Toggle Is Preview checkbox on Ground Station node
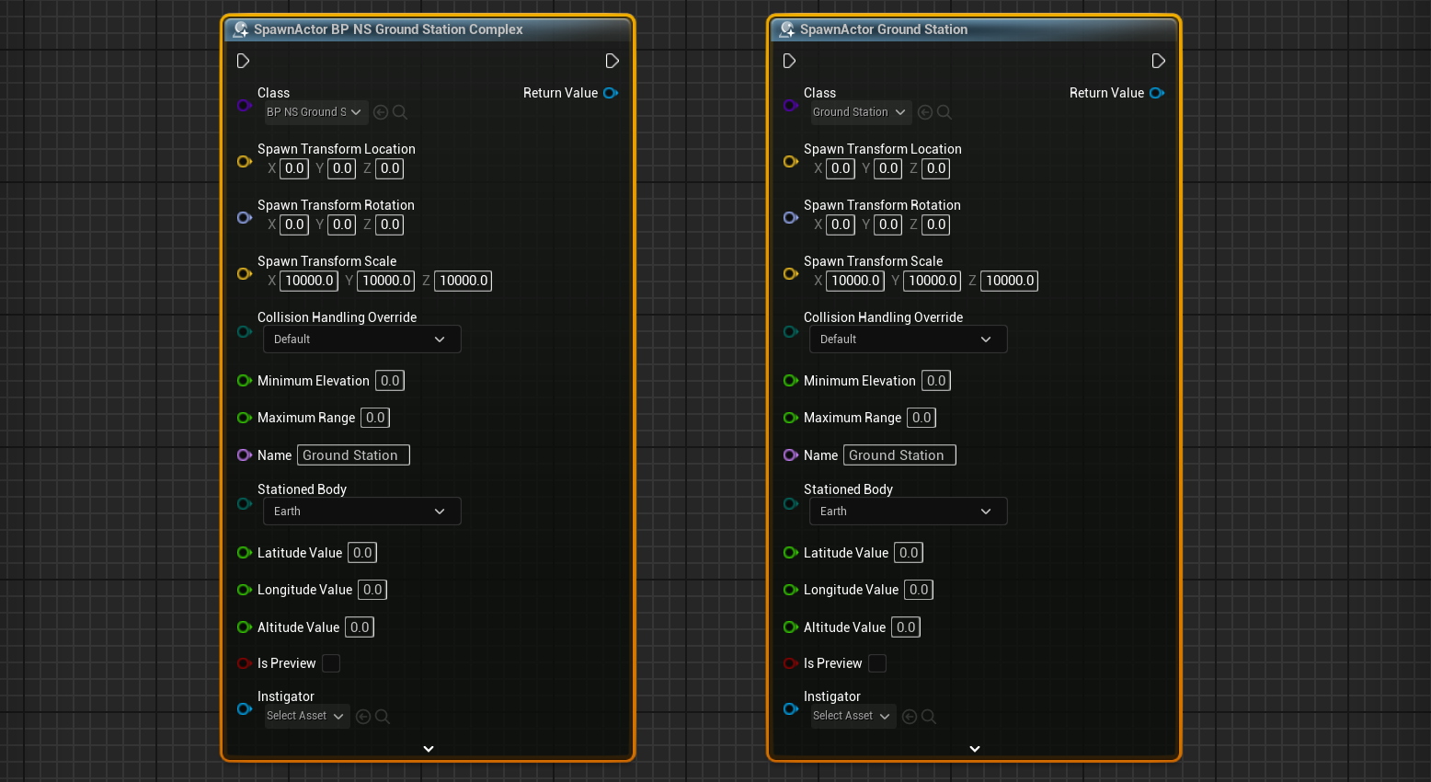 pyautogui.click(x=877, y=663)
